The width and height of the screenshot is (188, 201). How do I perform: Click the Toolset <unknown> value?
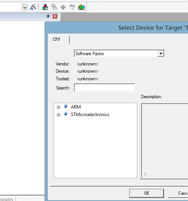(88, 79)
